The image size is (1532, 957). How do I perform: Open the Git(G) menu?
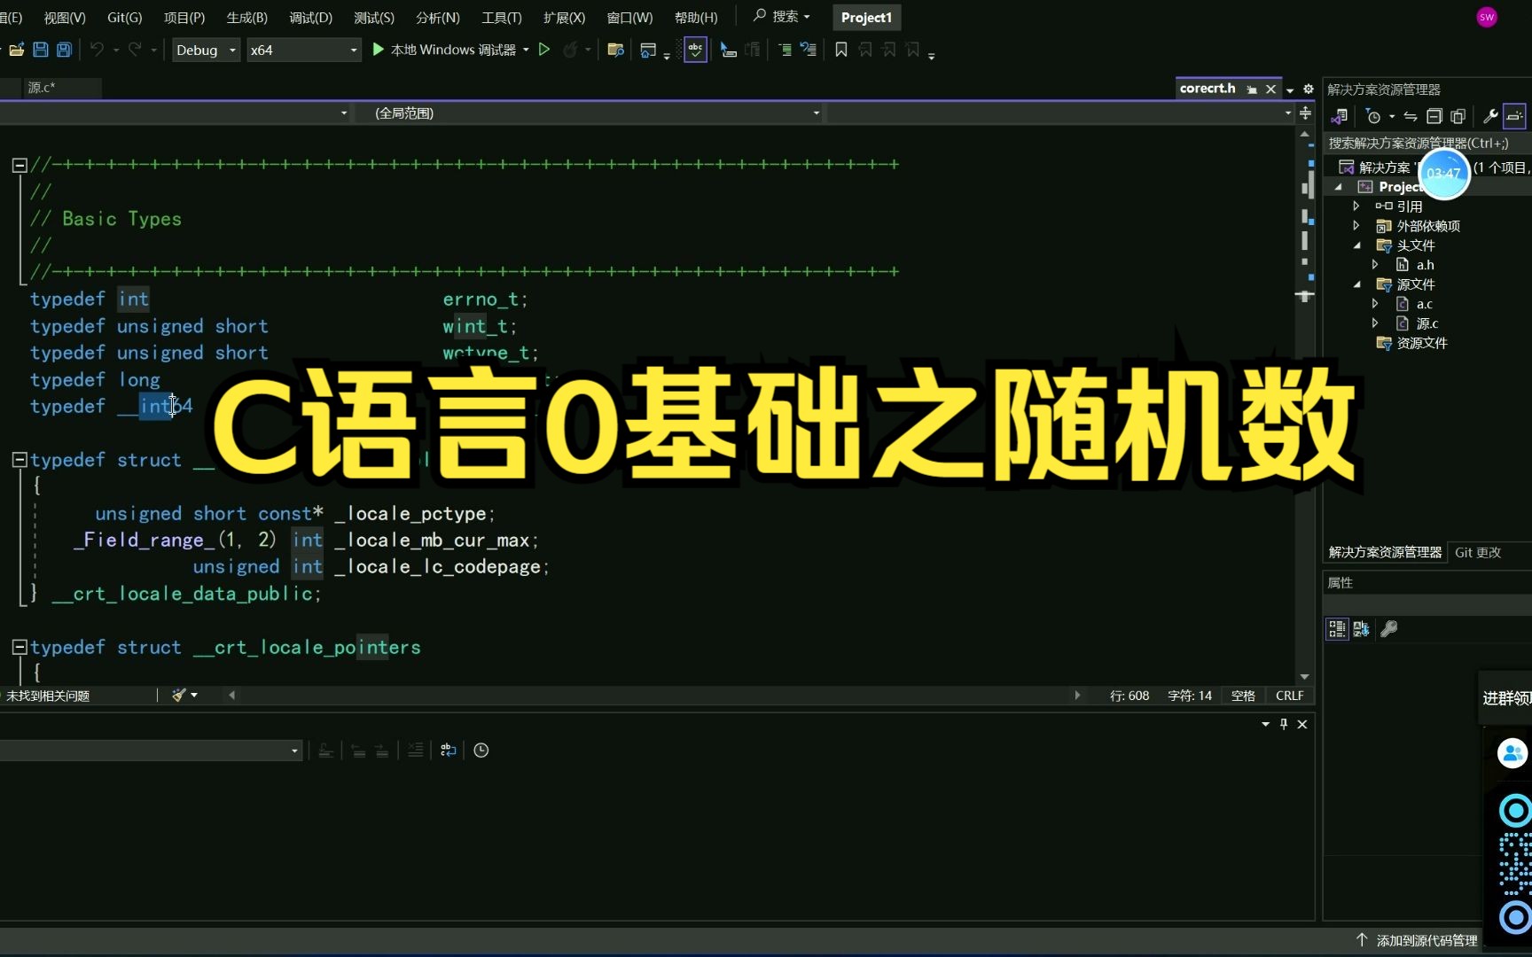pyautogui.click(x=124, y=18)
